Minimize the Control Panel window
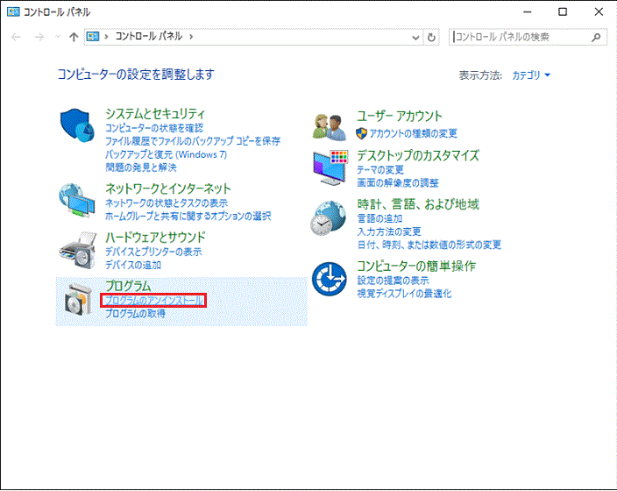Viewport: 617px width, 491px height. click(x=527, y=11)
